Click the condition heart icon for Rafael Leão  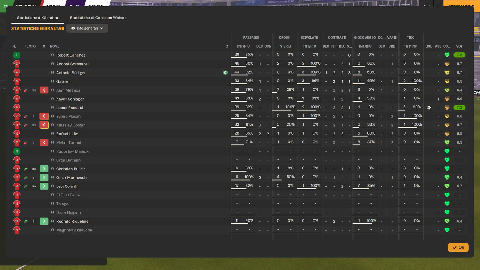click(447, 134)
